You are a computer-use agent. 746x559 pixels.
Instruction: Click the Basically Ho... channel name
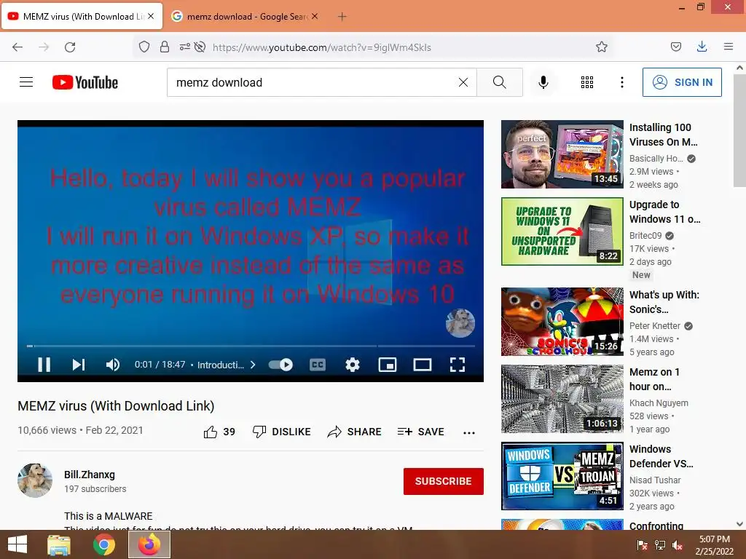[656, 158]
